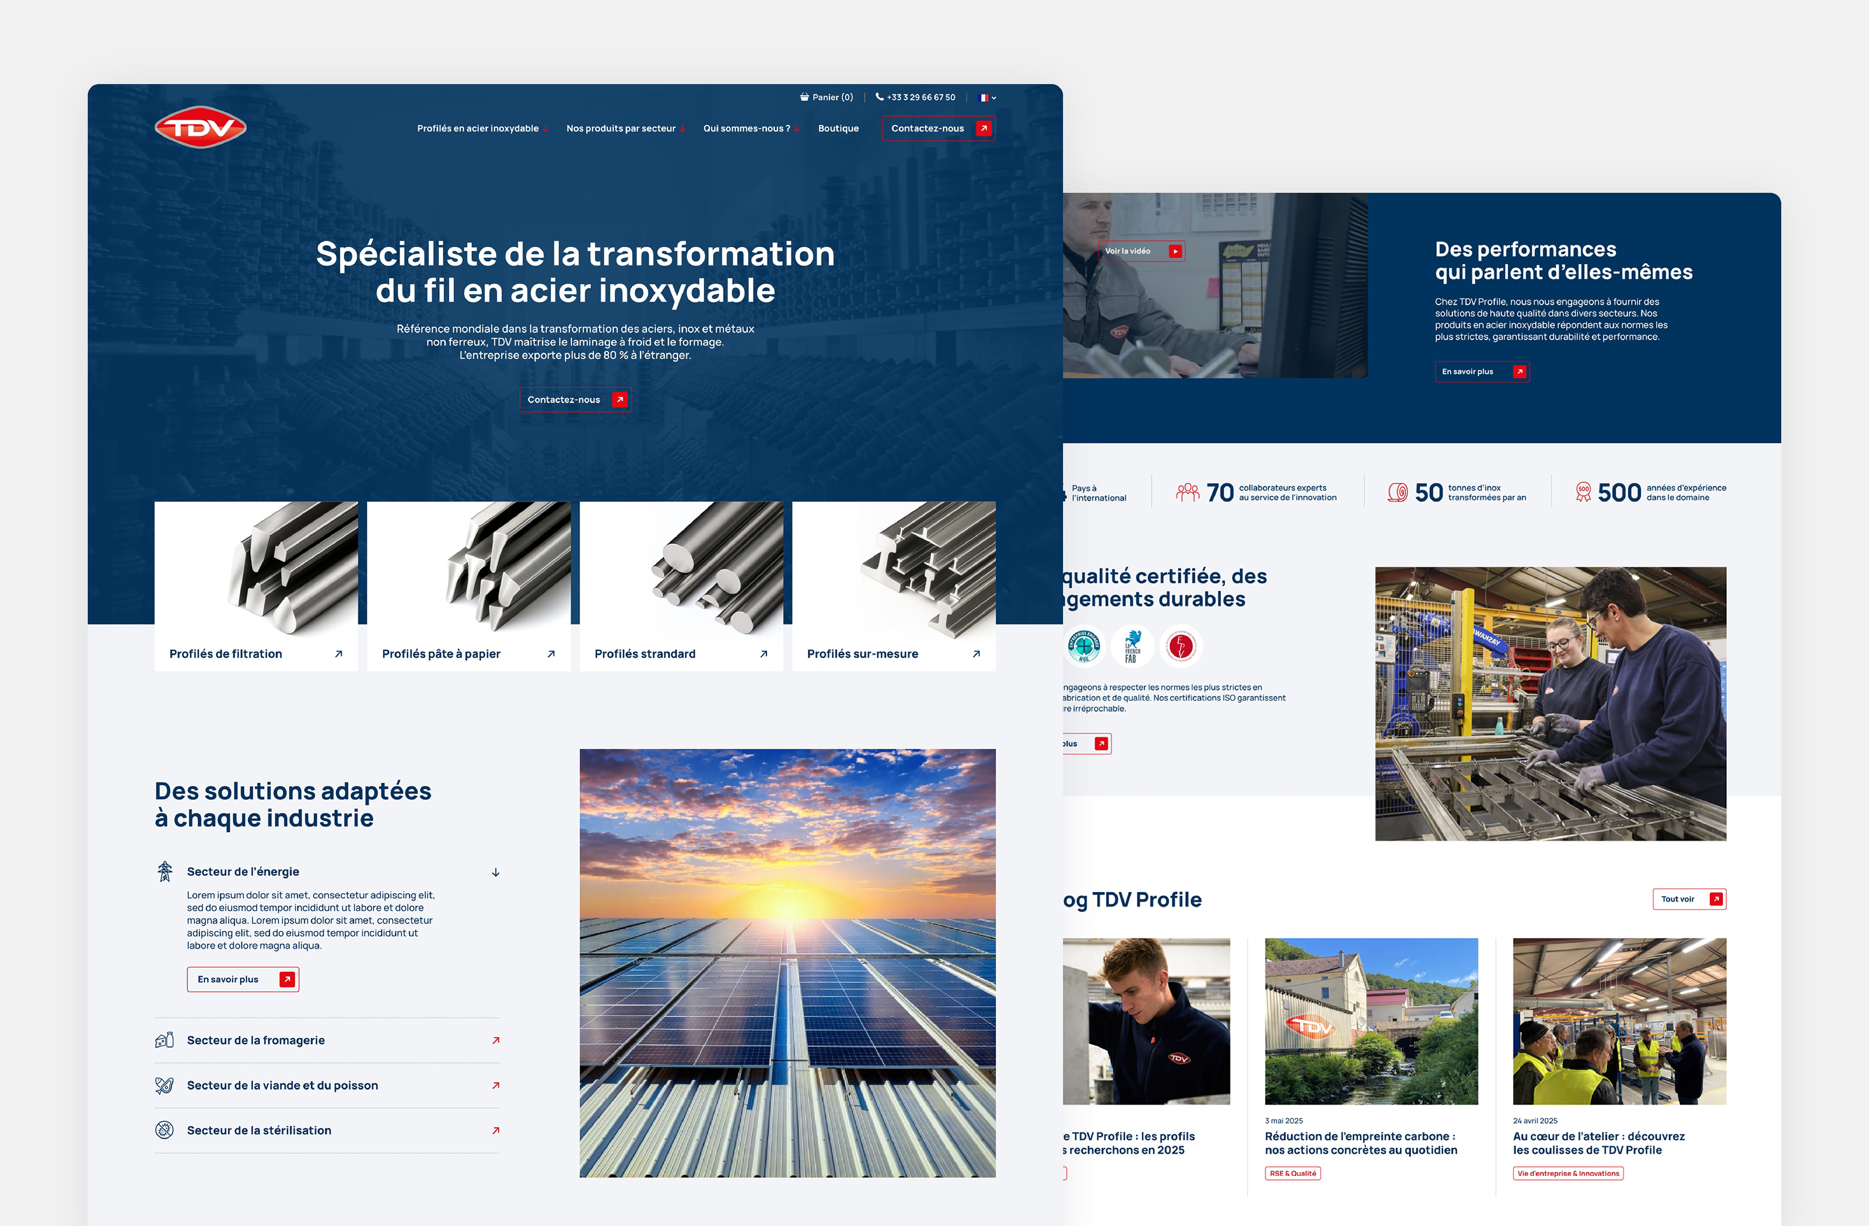Open the Profilés de filtration product image
Screen dimensions: 1869x1226
click(x=256, y=569)
